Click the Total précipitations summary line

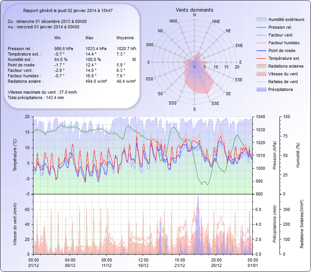click(x=36, y=98)
